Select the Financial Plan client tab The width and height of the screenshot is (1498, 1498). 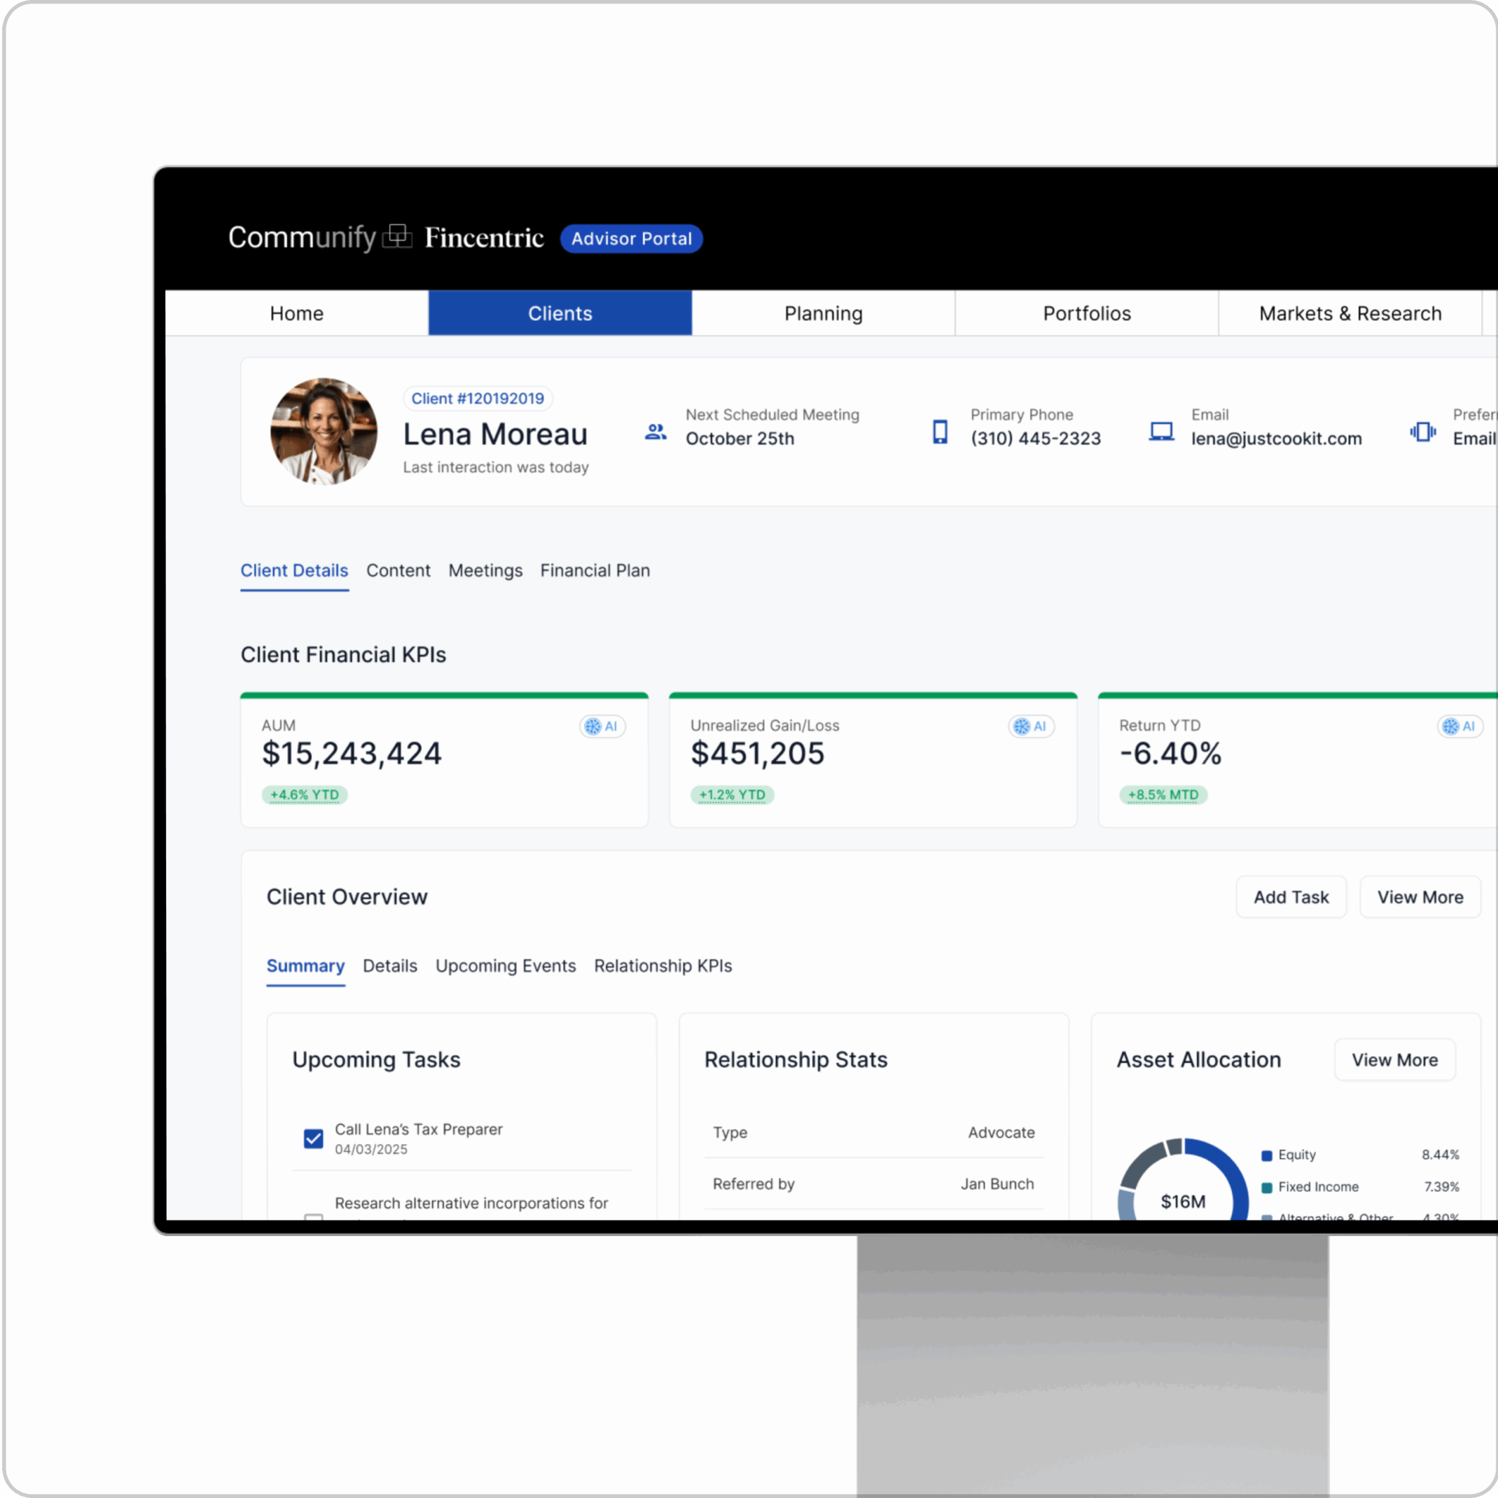[595, 571]
